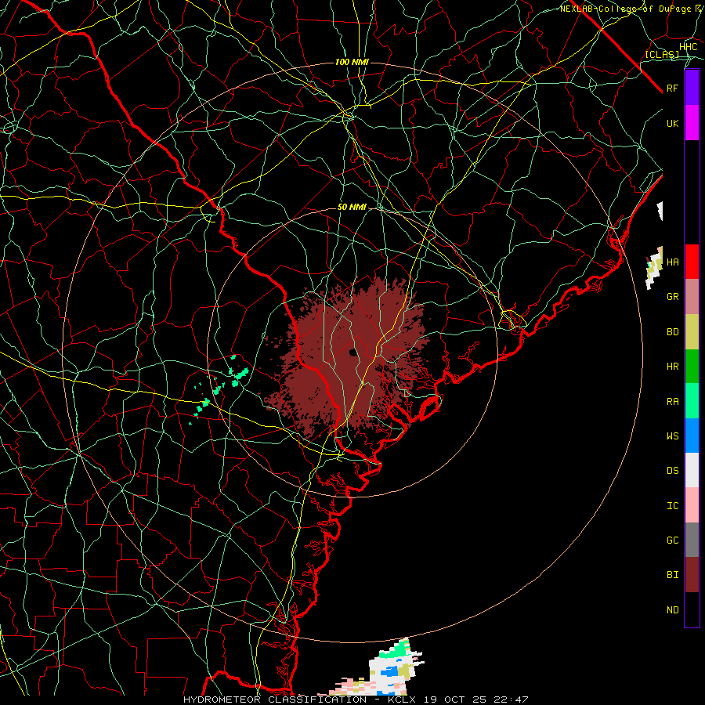
Task: Click the DS legend label
Action: (x=672, y=471)
